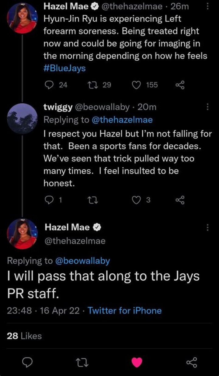Open Twitter for iPhone source link
219x376 pixels.
pos(125,311)
